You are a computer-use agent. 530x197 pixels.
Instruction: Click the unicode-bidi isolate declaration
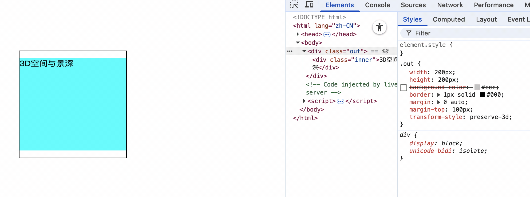448,151
